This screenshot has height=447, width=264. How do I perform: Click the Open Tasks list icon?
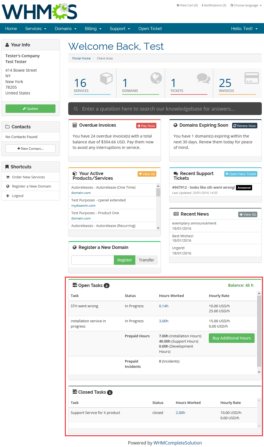point(75,285)
